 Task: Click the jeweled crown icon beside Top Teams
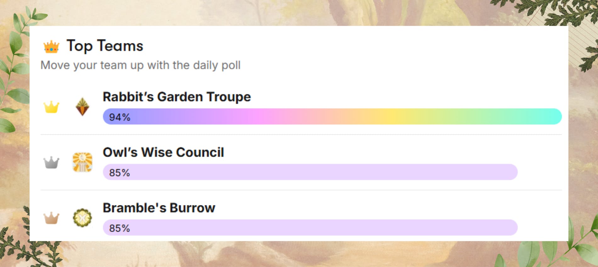click(x=51, y=46)
